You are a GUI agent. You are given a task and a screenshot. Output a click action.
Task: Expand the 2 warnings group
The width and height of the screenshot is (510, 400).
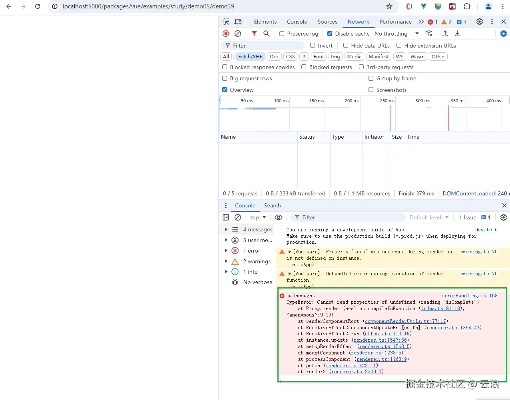[x=226, y=261]
